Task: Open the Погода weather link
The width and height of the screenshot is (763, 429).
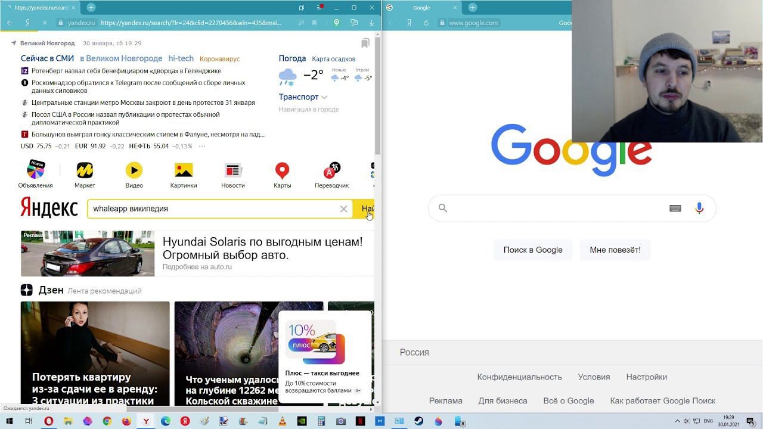Action: coord(292,58)
